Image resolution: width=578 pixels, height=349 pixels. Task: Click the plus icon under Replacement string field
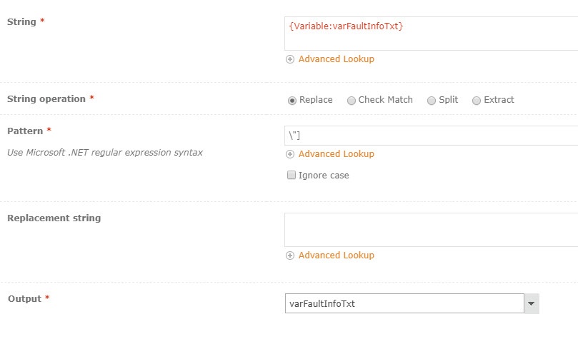pos(290,256)
